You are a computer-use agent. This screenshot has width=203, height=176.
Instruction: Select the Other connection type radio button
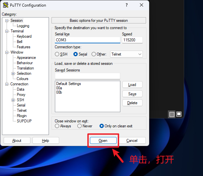pyautogui.click(x=94, y=54)
